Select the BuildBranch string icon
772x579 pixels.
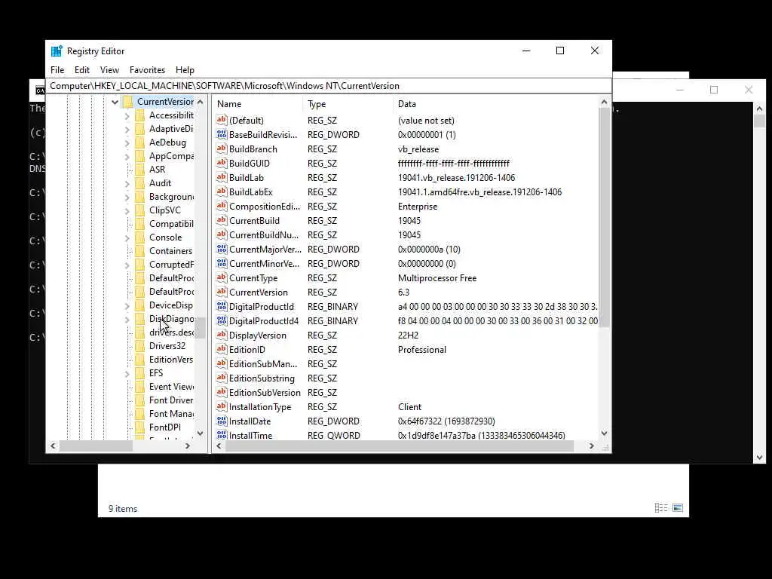click(222, 149)
